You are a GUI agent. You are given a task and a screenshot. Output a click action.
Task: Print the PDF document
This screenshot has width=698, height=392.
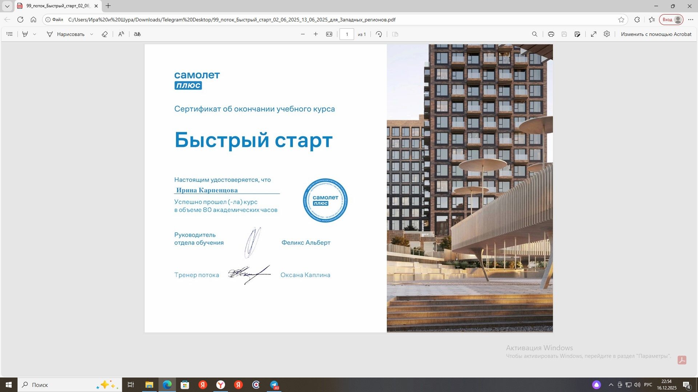pos(551,34)
